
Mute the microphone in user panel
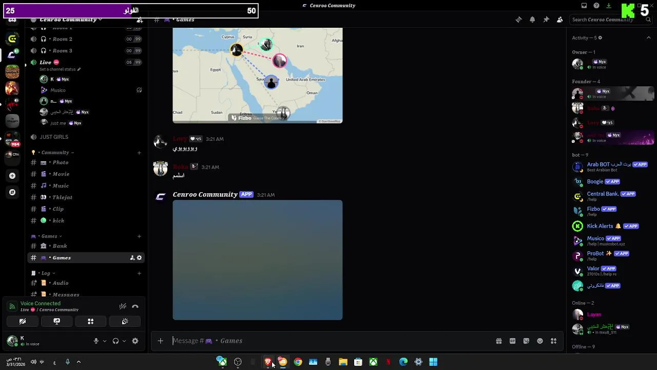pyautogui.click(x=96, y=341)
